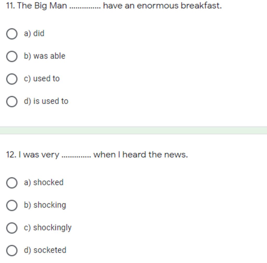
Task: Click the 'd) socketed' answer label text
Action: pos(45,250)
